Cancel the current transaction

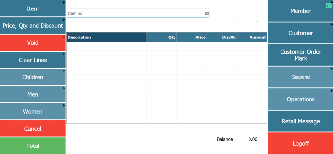(x=33, y=129)
